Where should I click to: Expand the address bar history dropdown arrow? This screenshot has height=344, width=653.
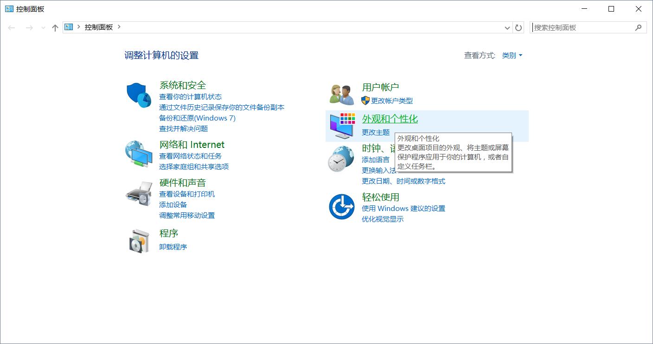507,28
